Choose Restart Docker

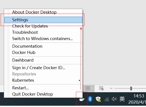pos(43,88)
